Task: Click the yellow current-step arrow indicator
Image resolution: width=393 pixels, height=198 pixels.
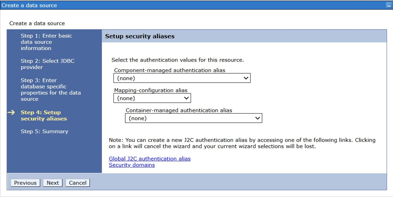Action: click(x=11, y=112)
